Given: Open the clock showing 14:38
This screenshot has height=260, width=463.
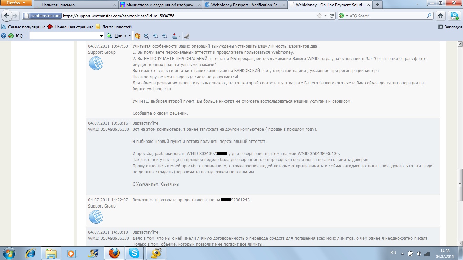Looking at the screenshot, I should [x=445, y=253].
